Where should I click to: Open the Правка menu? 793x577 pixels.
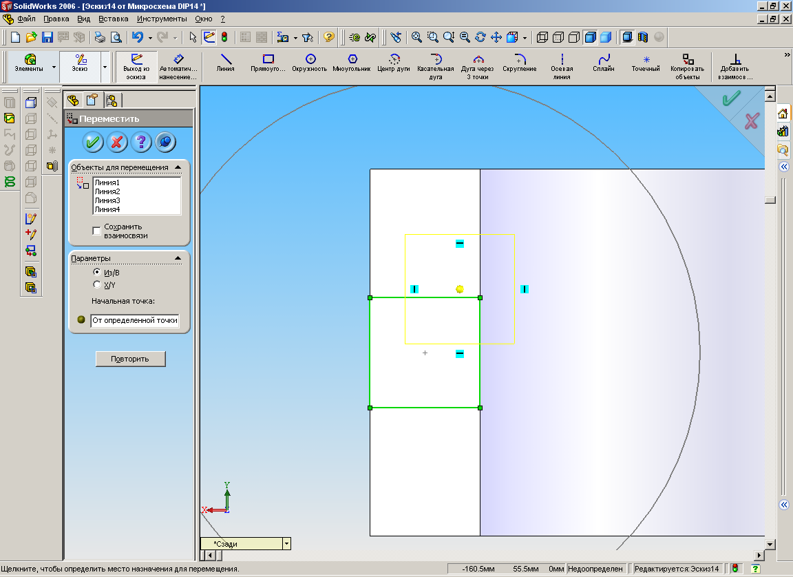click(56, 19)
